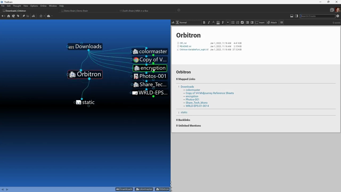Navigate forward with the toolbar arrow
The image size is (341, 192).
5,16
